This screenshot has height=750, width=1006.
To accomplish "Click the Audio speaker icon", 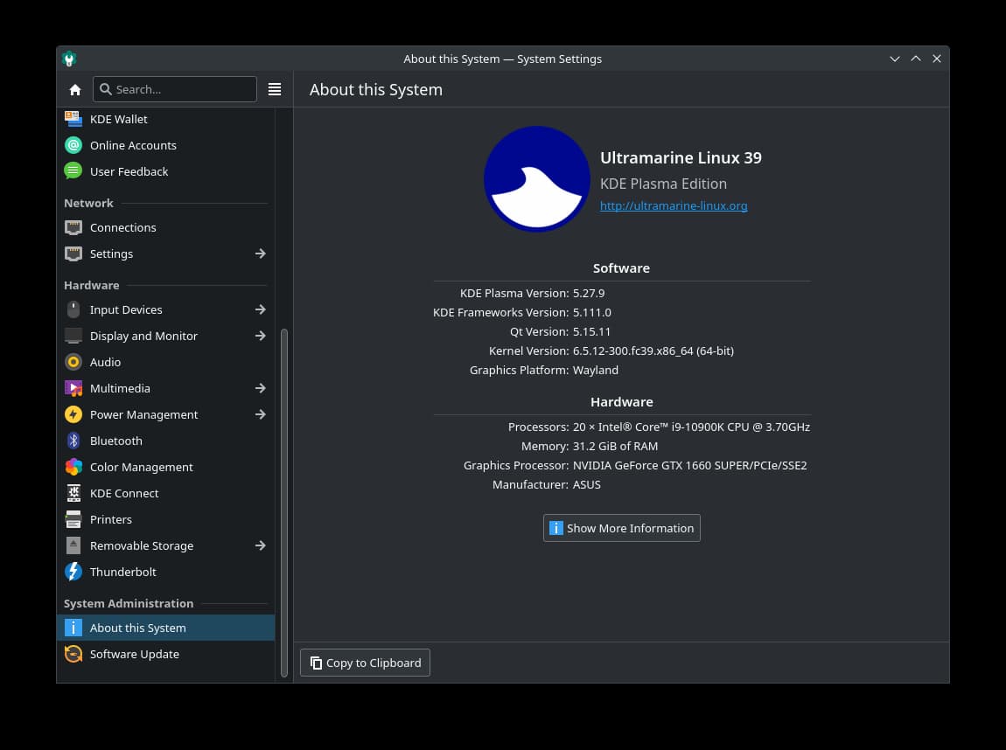I will click(x=73, y=362).
